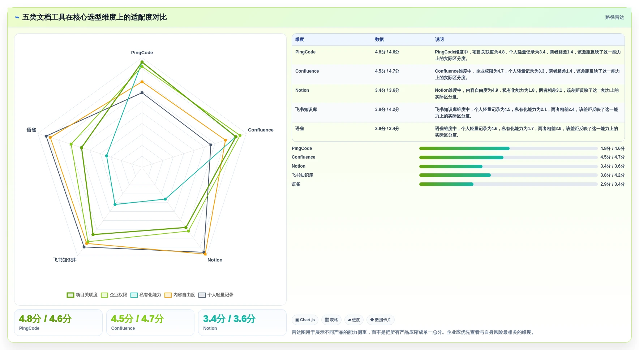Click the footer note beginning 雷达图用于展示
The width and height of the screenshot is (639, 350).
point(413,332)
